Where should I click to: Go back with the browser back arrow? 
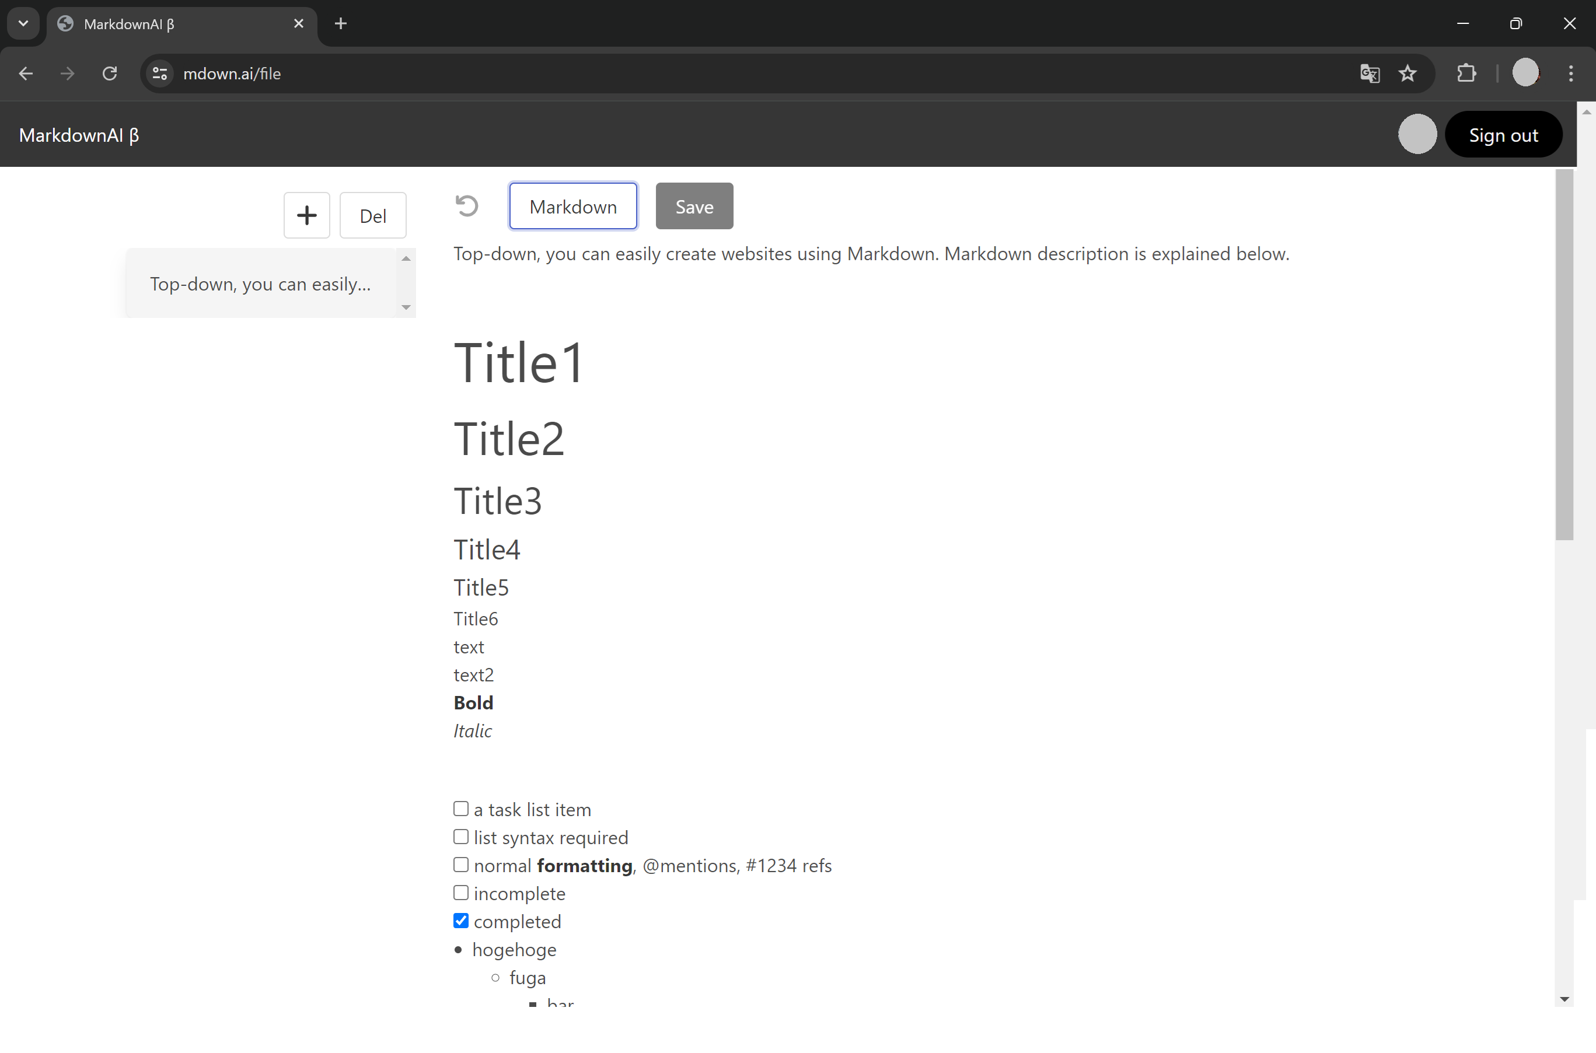pos(26,73)
